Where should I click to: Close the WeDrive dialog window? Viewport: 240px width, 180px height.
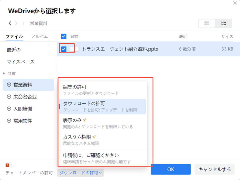pos(235,3)
